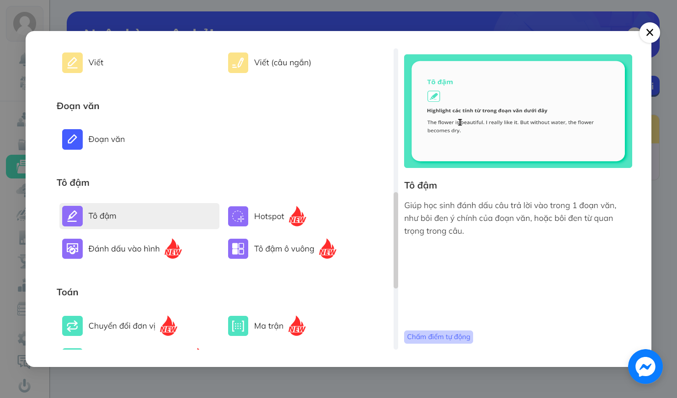Click the NEW badge beside Ma trận
This screenshot has width=677, height=398.
pyautogui.click(x=297, y=326)
